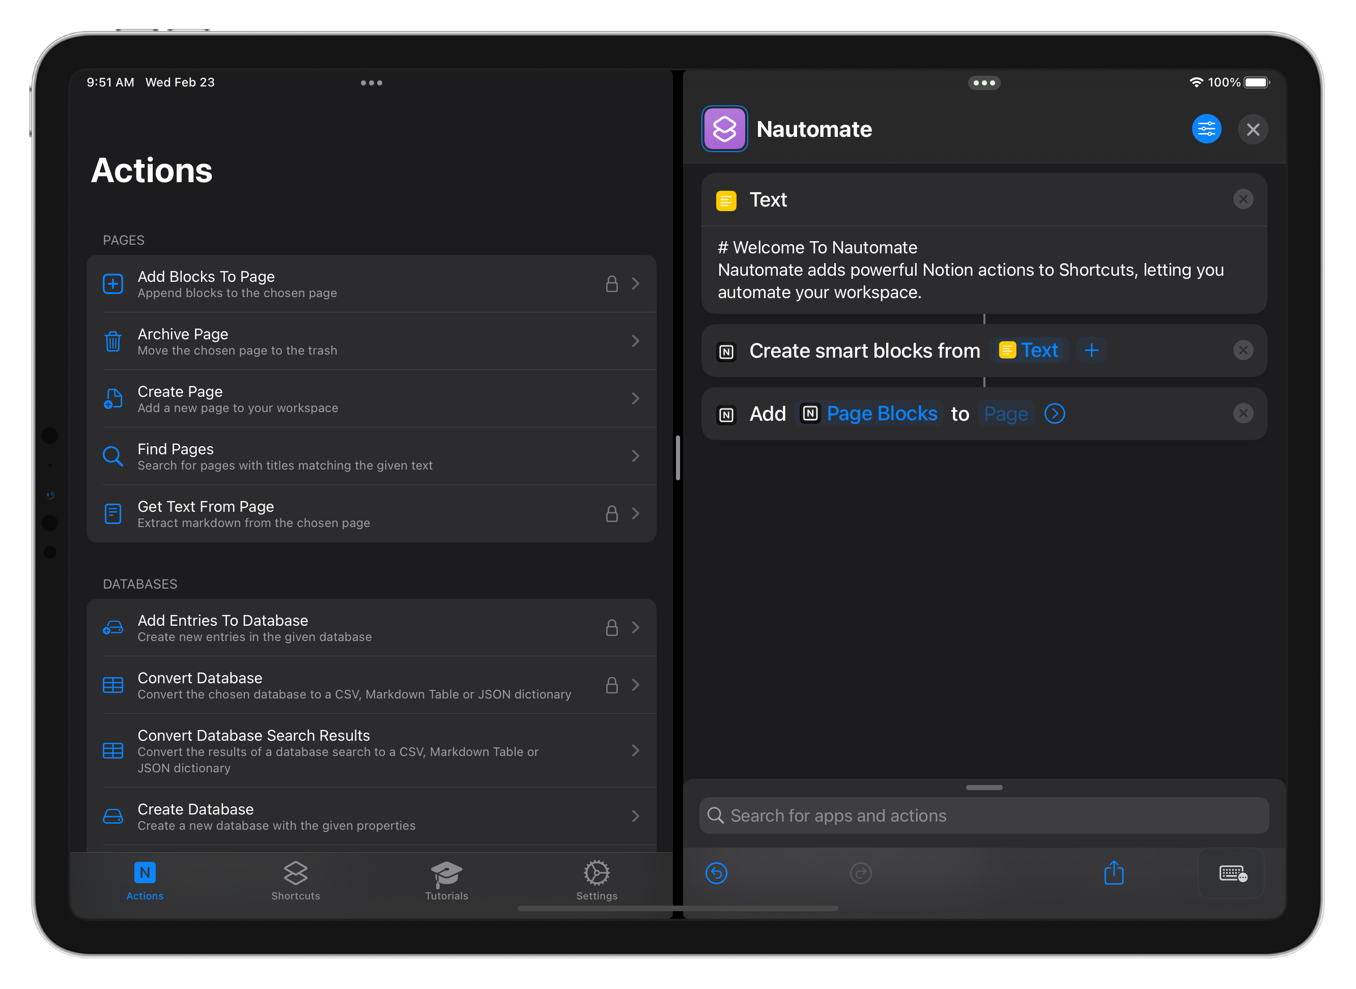Tap the lock icon on Convert Database

click(611, 685)
